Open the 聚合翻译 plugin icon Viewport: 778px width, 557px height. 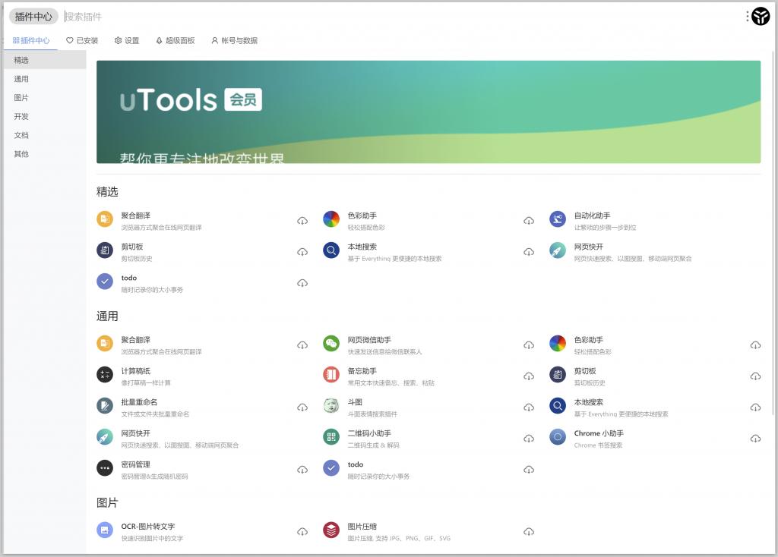click(x=104, y=219)
